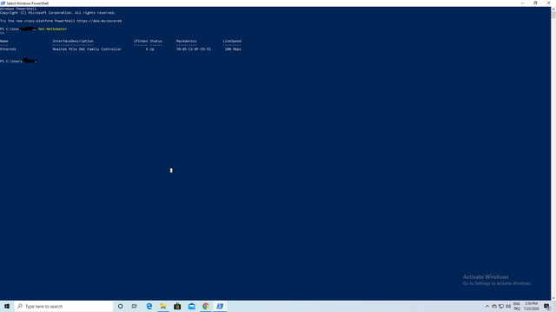Image resolution: width=556 pixels, height=312 pixels.
Task: Click the scrollbar up arrow
Action: (553, 9)
